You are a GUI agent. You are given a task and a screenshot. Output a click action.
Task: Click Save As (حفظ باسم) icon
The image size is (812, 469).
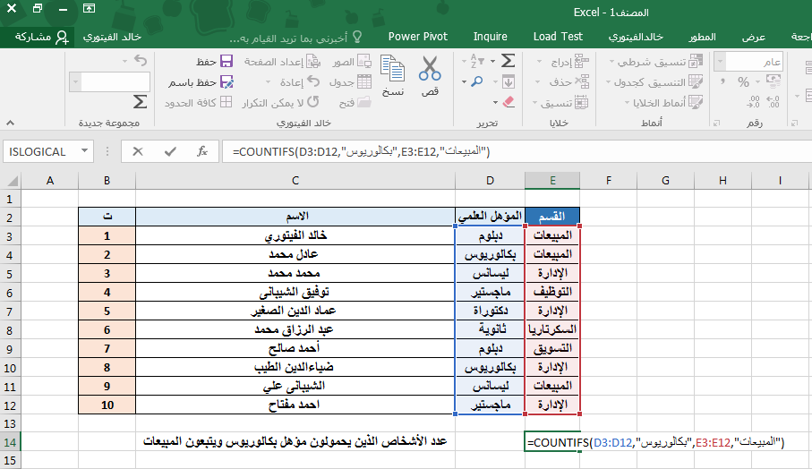point(227,81)
